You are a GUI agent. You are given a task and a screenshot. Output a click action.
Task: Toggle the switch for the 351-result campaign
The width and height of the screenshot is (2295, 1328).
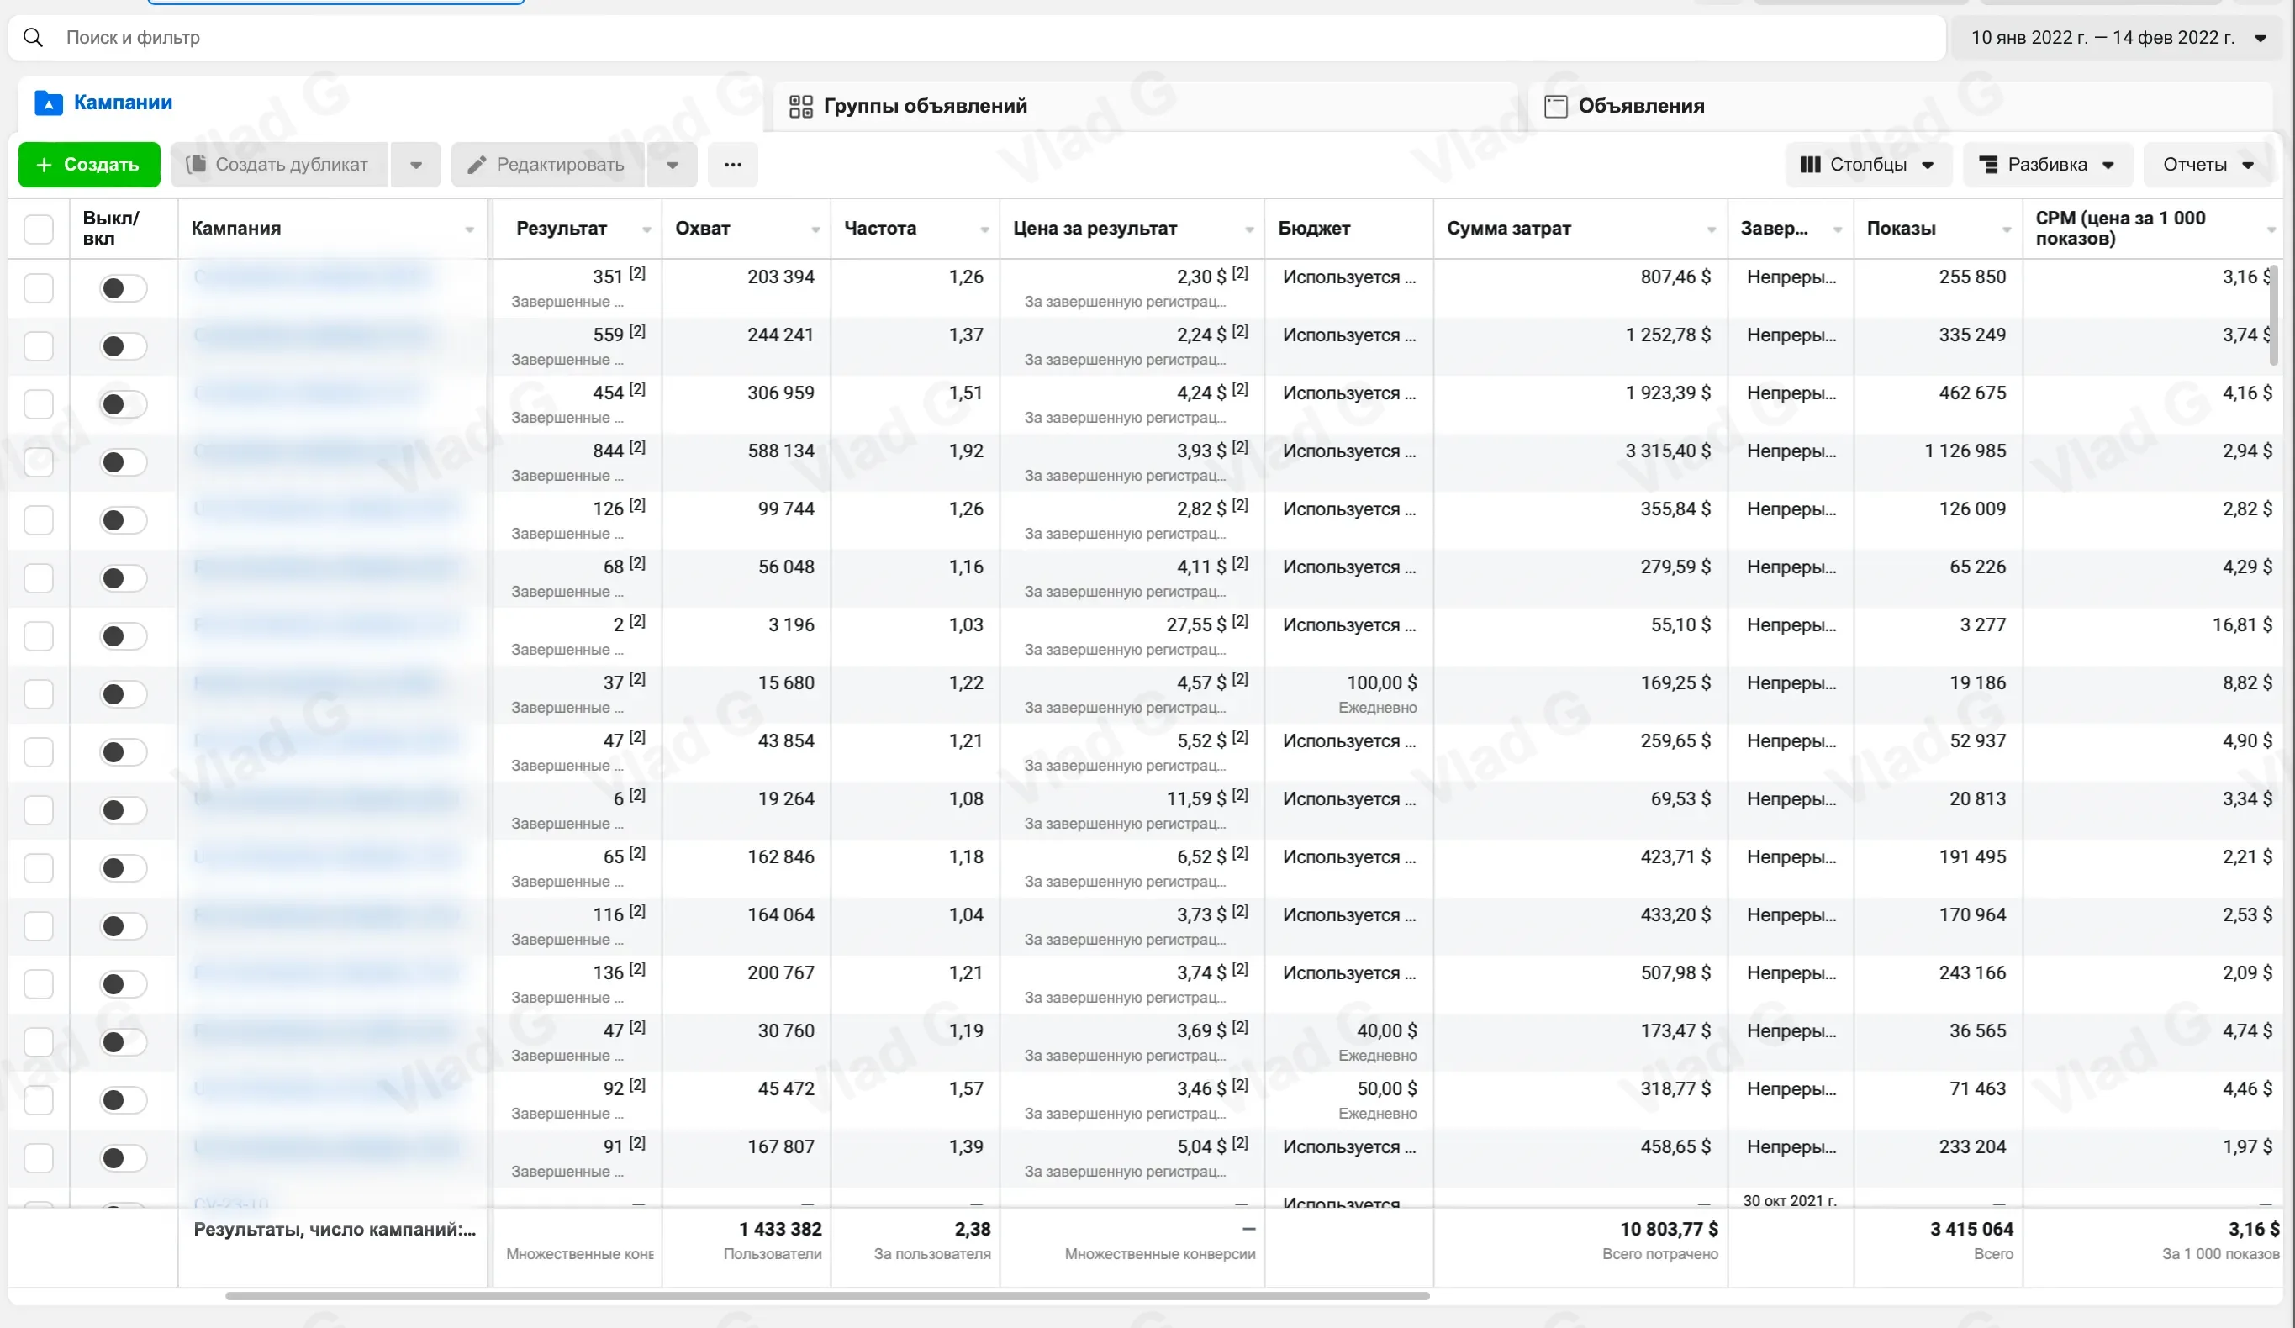(123, 289)
